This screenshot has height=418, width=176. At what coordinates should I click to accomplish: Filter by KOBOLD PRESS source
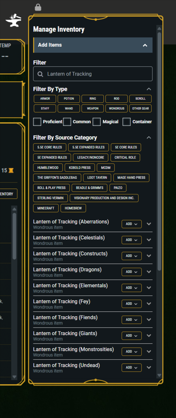coord(80,168)
